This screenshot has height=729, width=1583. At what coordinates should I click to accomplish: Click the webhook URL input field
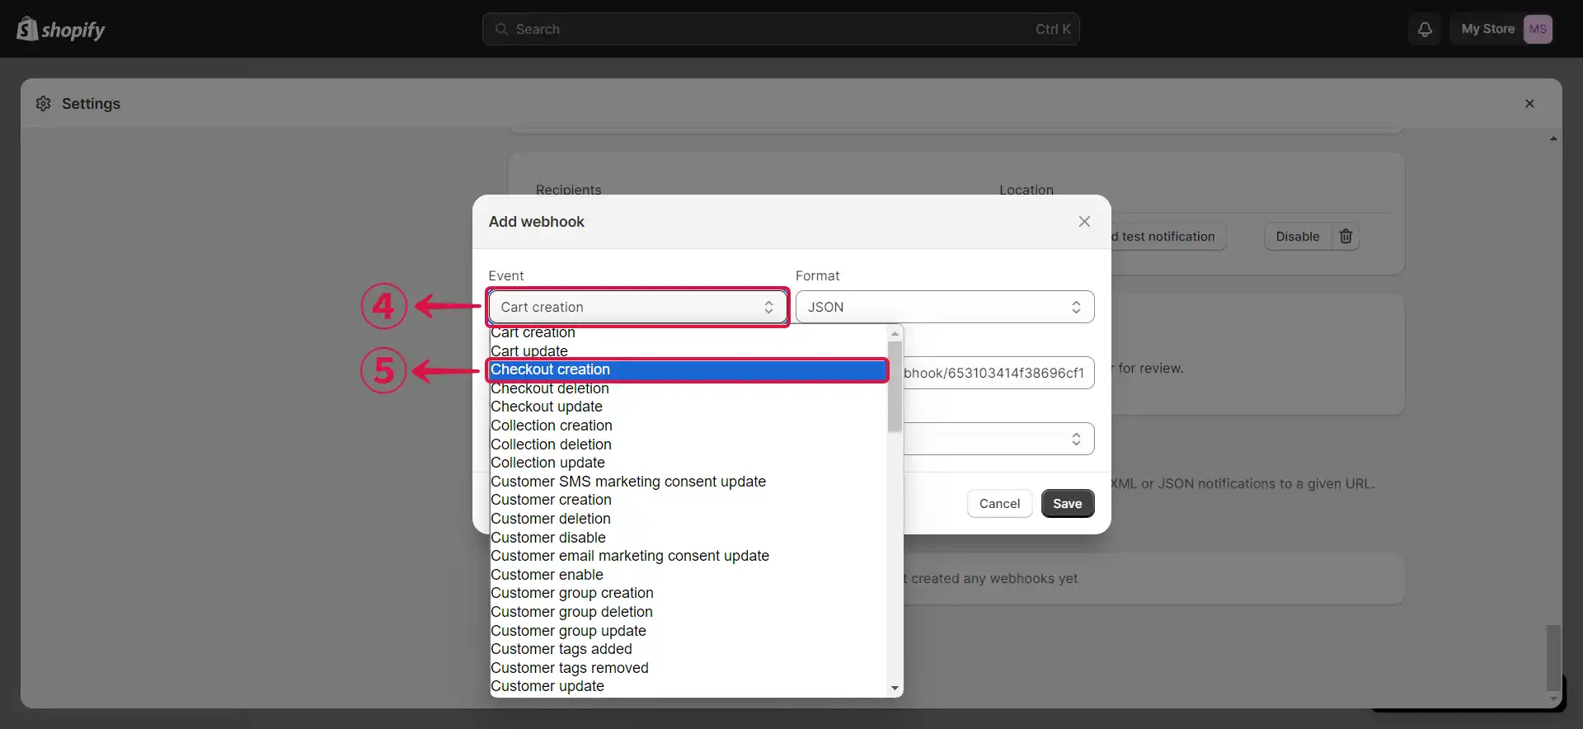coord(998,373)
